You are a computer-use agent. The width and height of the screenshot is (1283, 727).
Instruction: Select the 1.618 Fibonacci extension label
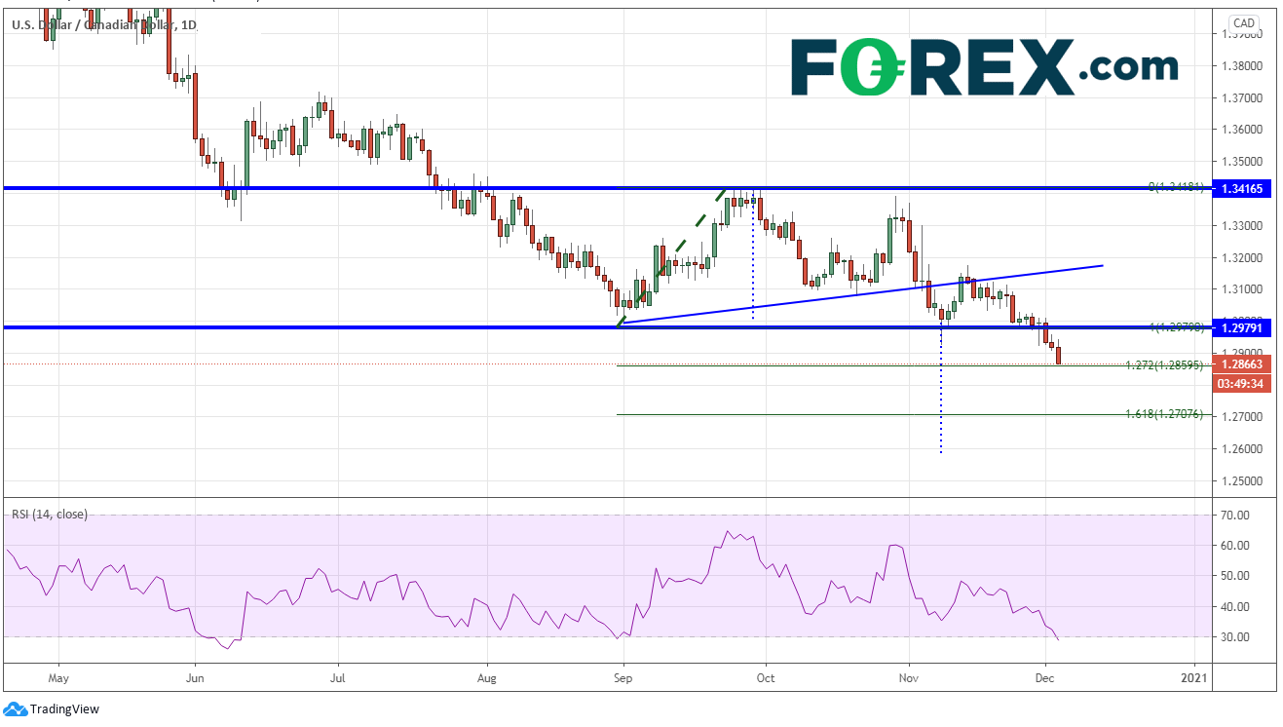coord(1163,414)
